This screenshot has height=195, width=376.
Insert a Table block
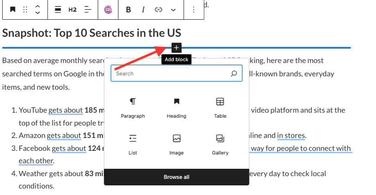pyautogui.click(x=220, y=108)
